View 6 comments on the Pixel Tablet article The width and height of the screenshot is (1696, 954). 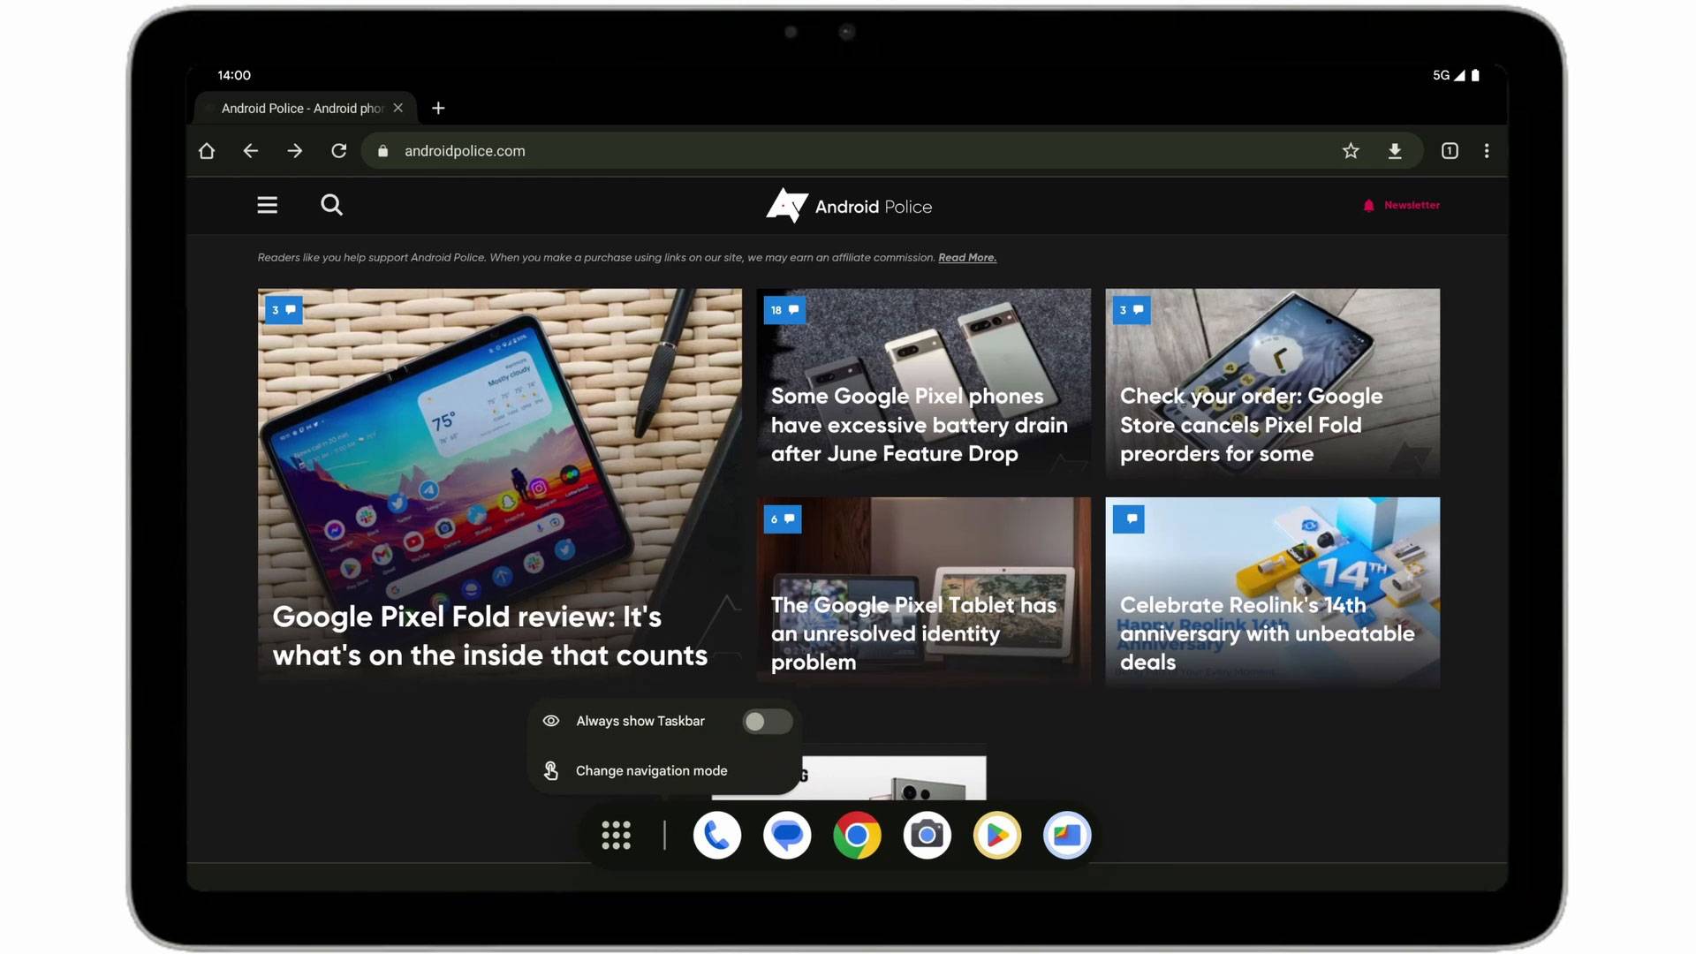point(783,519)
